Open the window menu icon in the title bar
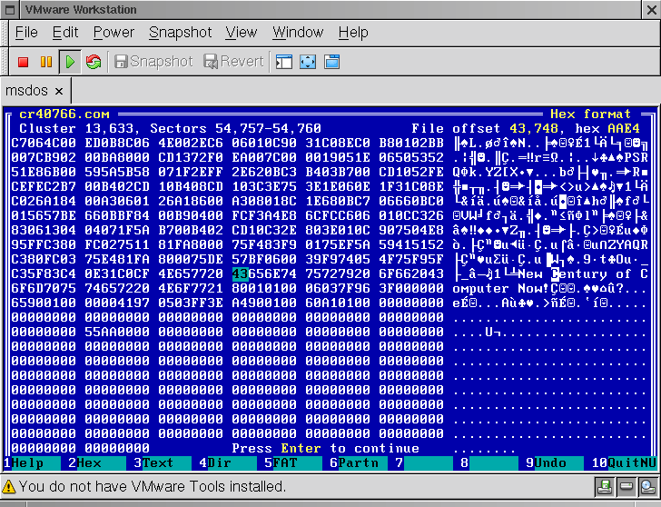The image size is (661, 507). pyautogui.click(x=10, y=10)
